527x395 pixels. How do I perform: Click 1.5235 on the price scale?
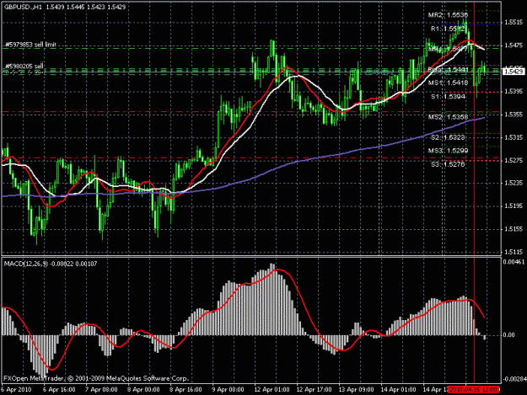tap(513, 183)
